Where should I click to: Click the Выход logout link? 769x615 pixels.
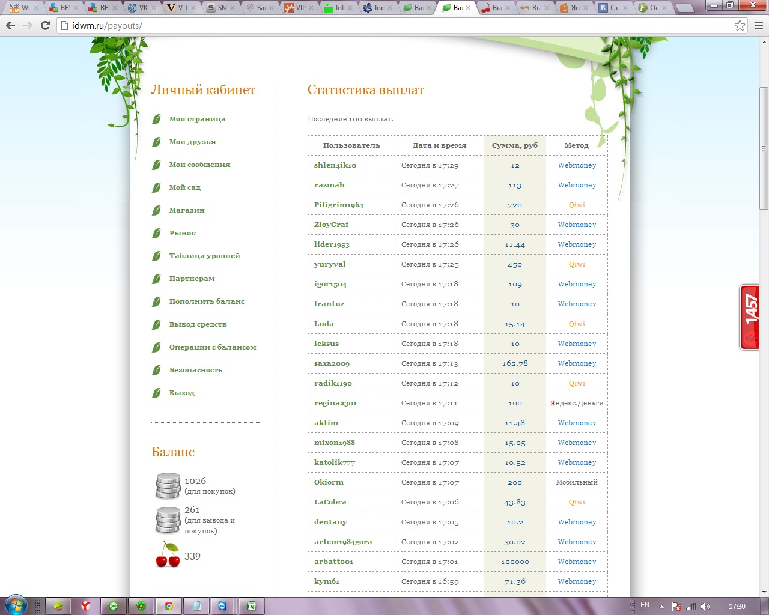pos(181,393)
